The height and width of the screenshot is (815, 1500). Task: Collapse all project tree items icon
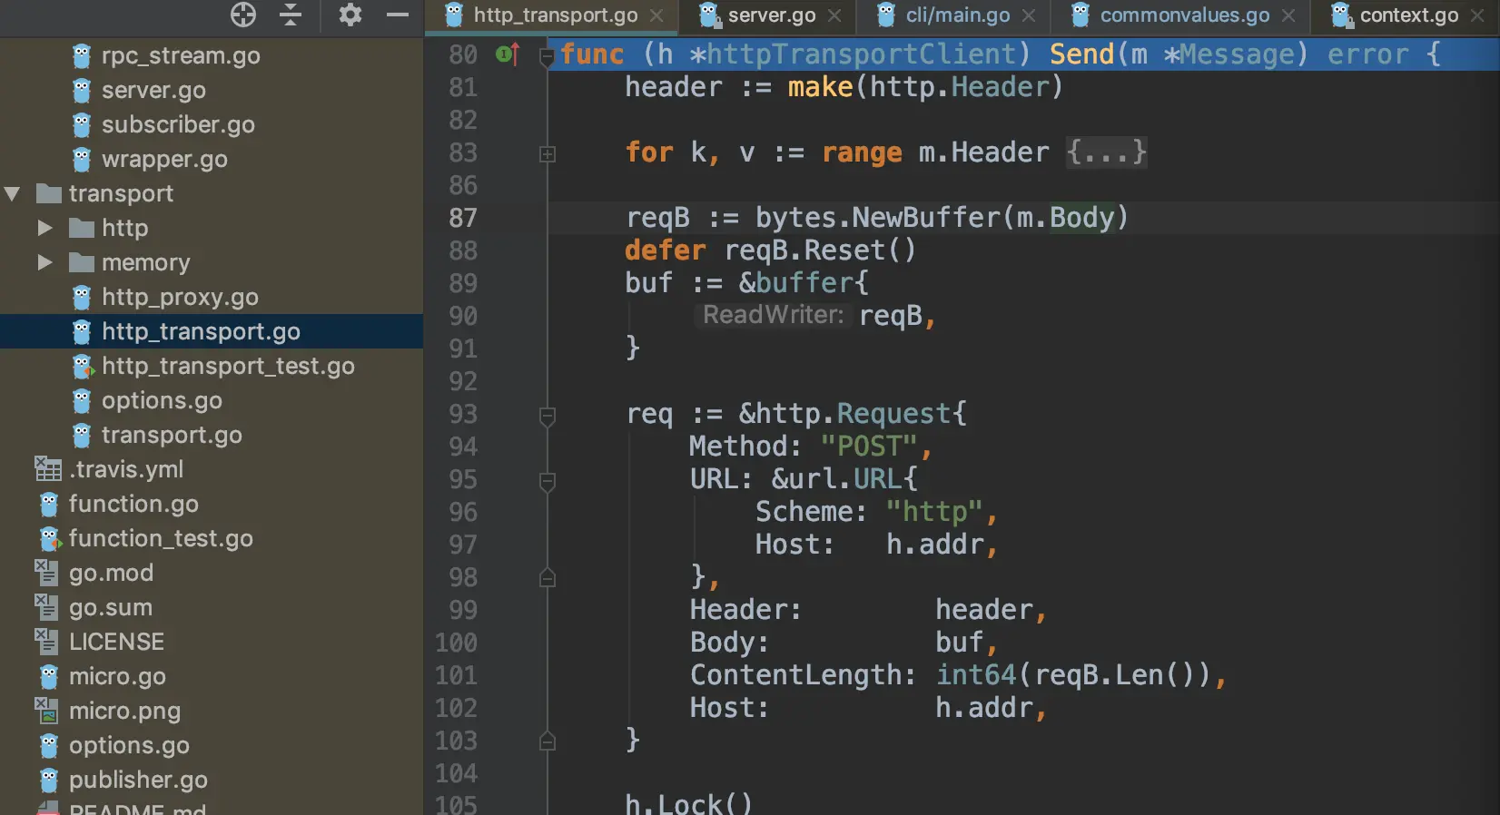pyautogui.click(x=291, y=15)
